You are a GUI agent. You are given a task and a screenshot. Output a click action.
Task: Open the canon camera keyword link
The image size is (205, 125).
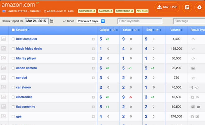(x=26, y=68)
